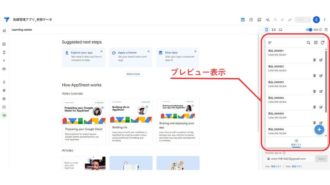330x185 pixels.
Task: Switch preview to tablet layout
Action: click(x=274, y=30)
